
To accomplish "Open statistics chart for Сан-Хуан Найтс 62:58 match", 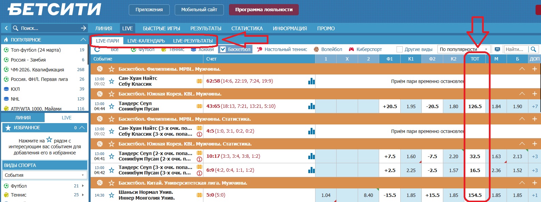I will [x=311, y=81].
